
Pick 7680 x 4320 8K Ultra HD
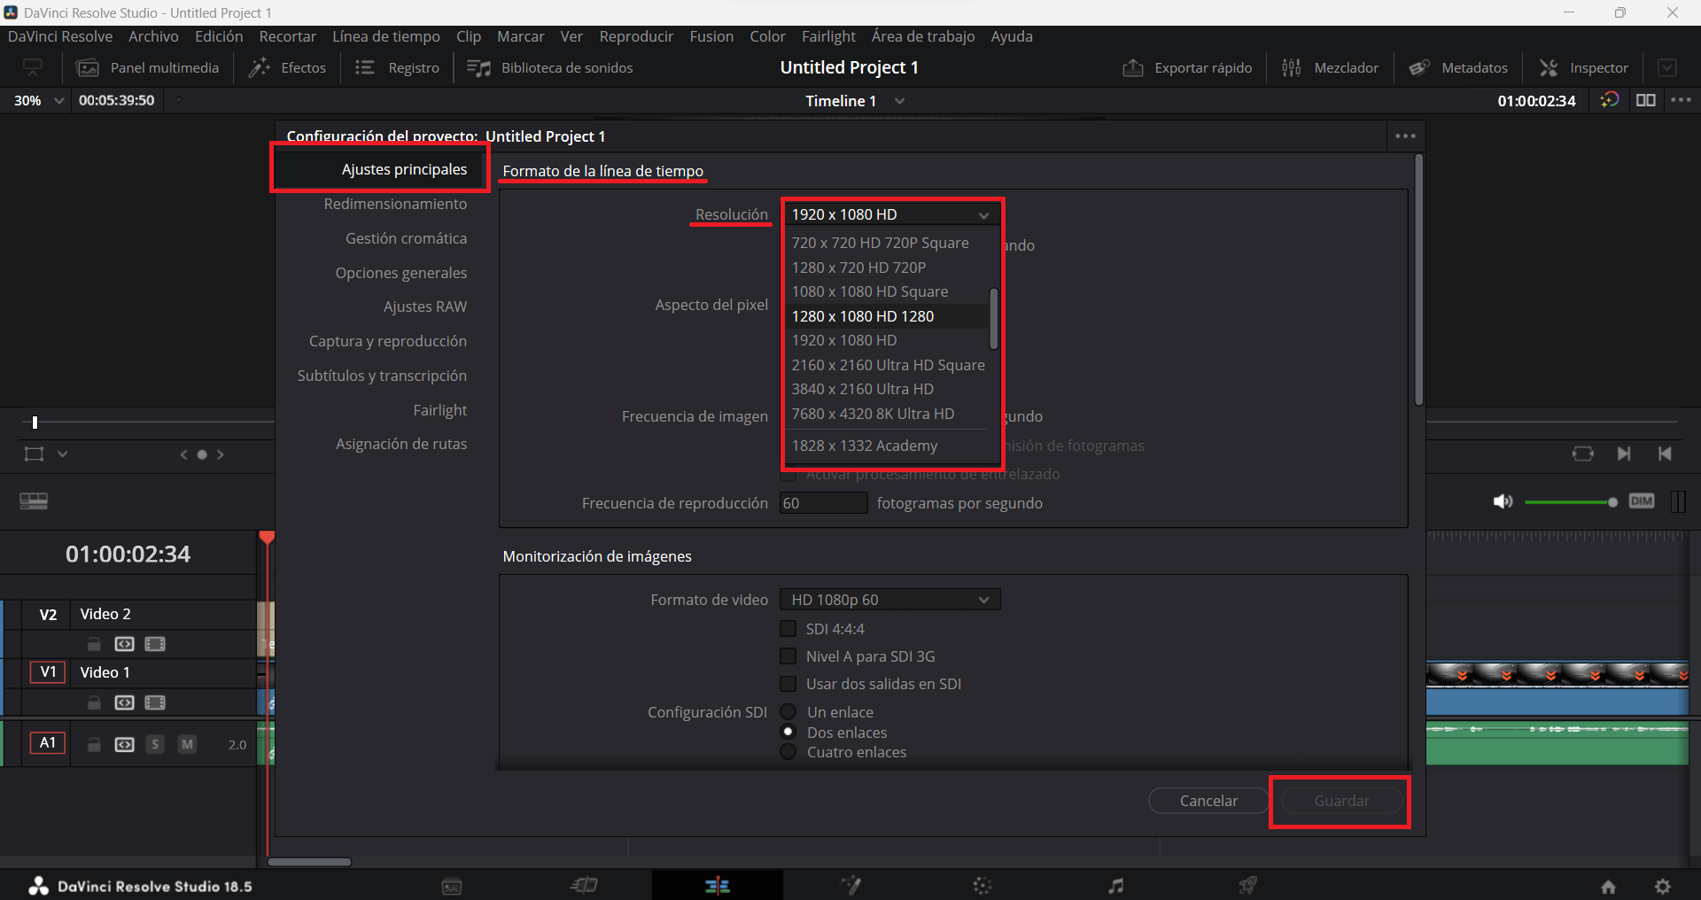[888, 414]
